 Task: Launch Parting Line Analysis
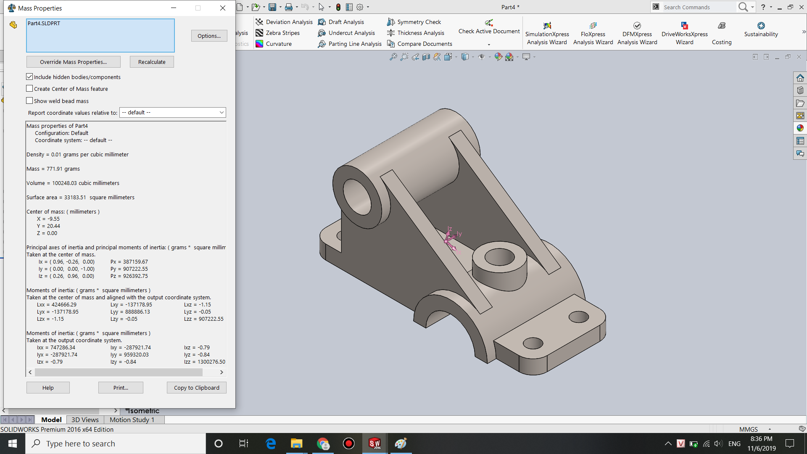click(x=350, y=44)
